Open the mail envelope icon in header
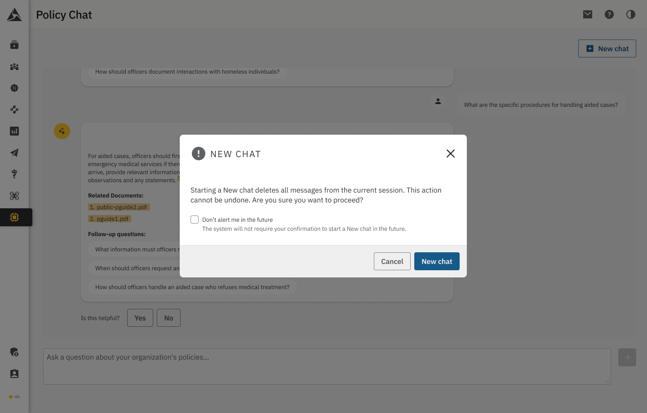The image size is (647, 413). (x=587, y=14)
